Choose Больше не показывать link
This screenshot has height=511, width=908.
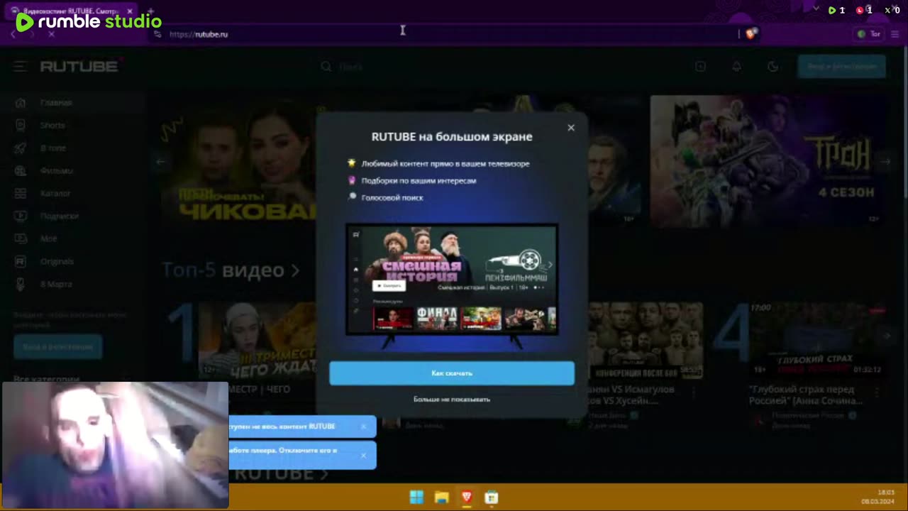452,399
